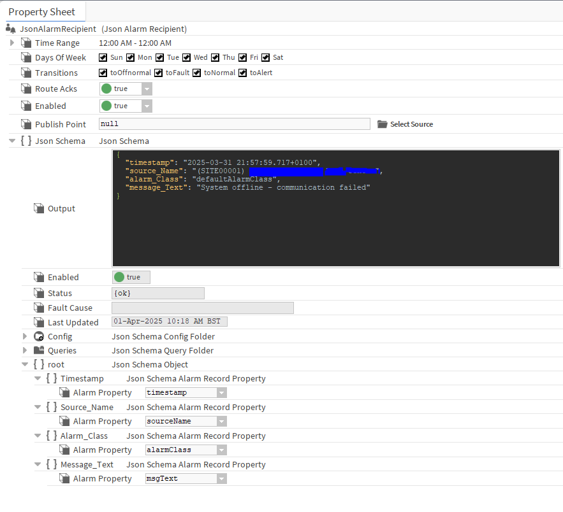Click the Time Range property icon
This screenshot has width=563, height=512.
point(26,43)
